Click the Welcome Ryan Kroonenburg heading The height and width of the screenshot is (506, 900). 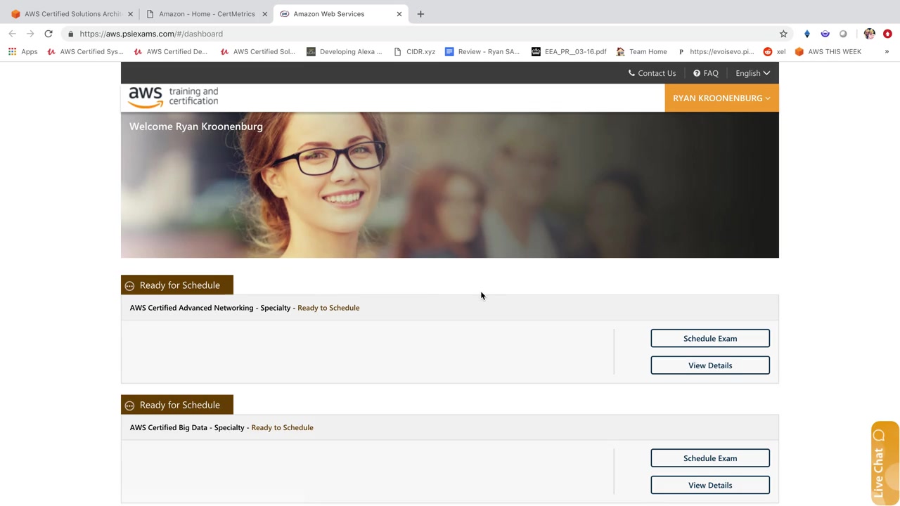(196, 126)
